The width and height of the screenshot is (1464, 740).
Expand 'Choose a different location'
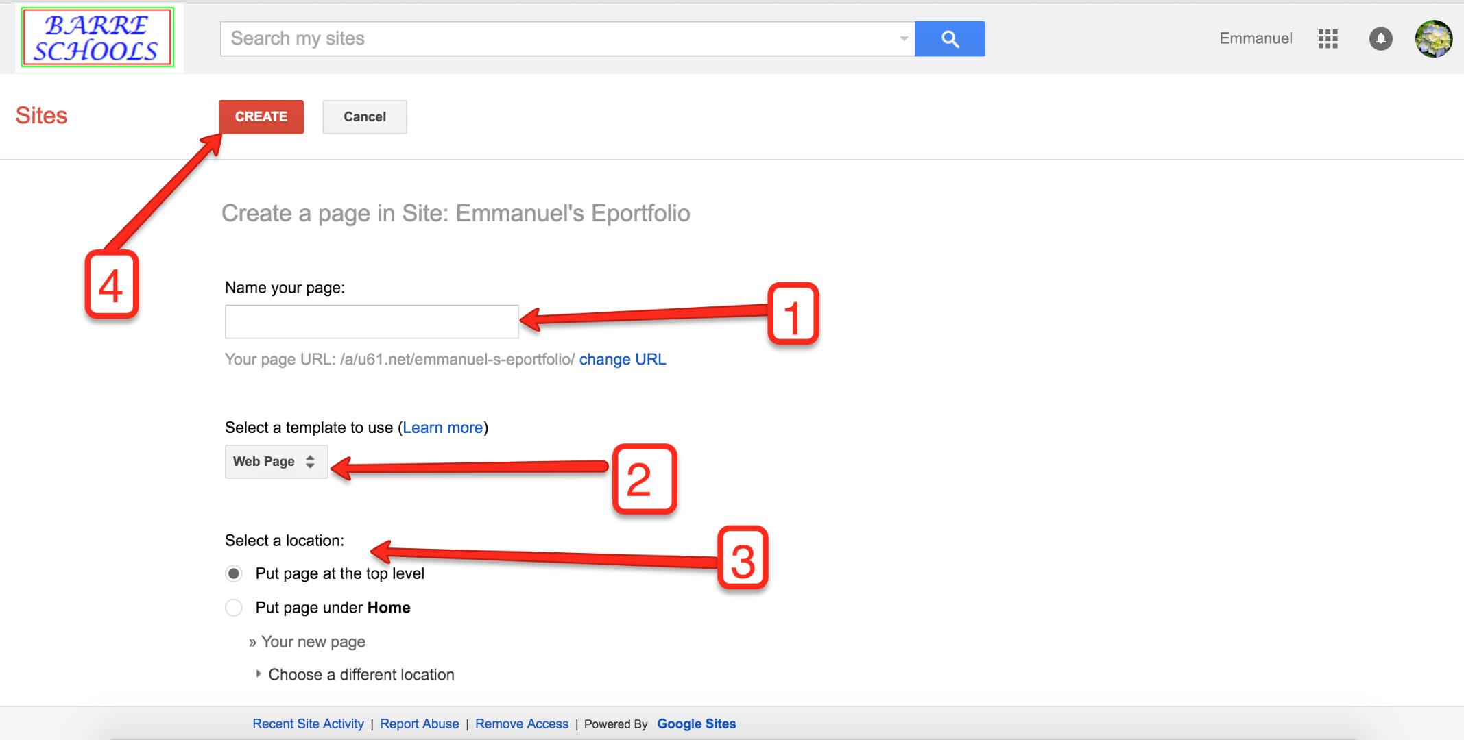(361, 674)
